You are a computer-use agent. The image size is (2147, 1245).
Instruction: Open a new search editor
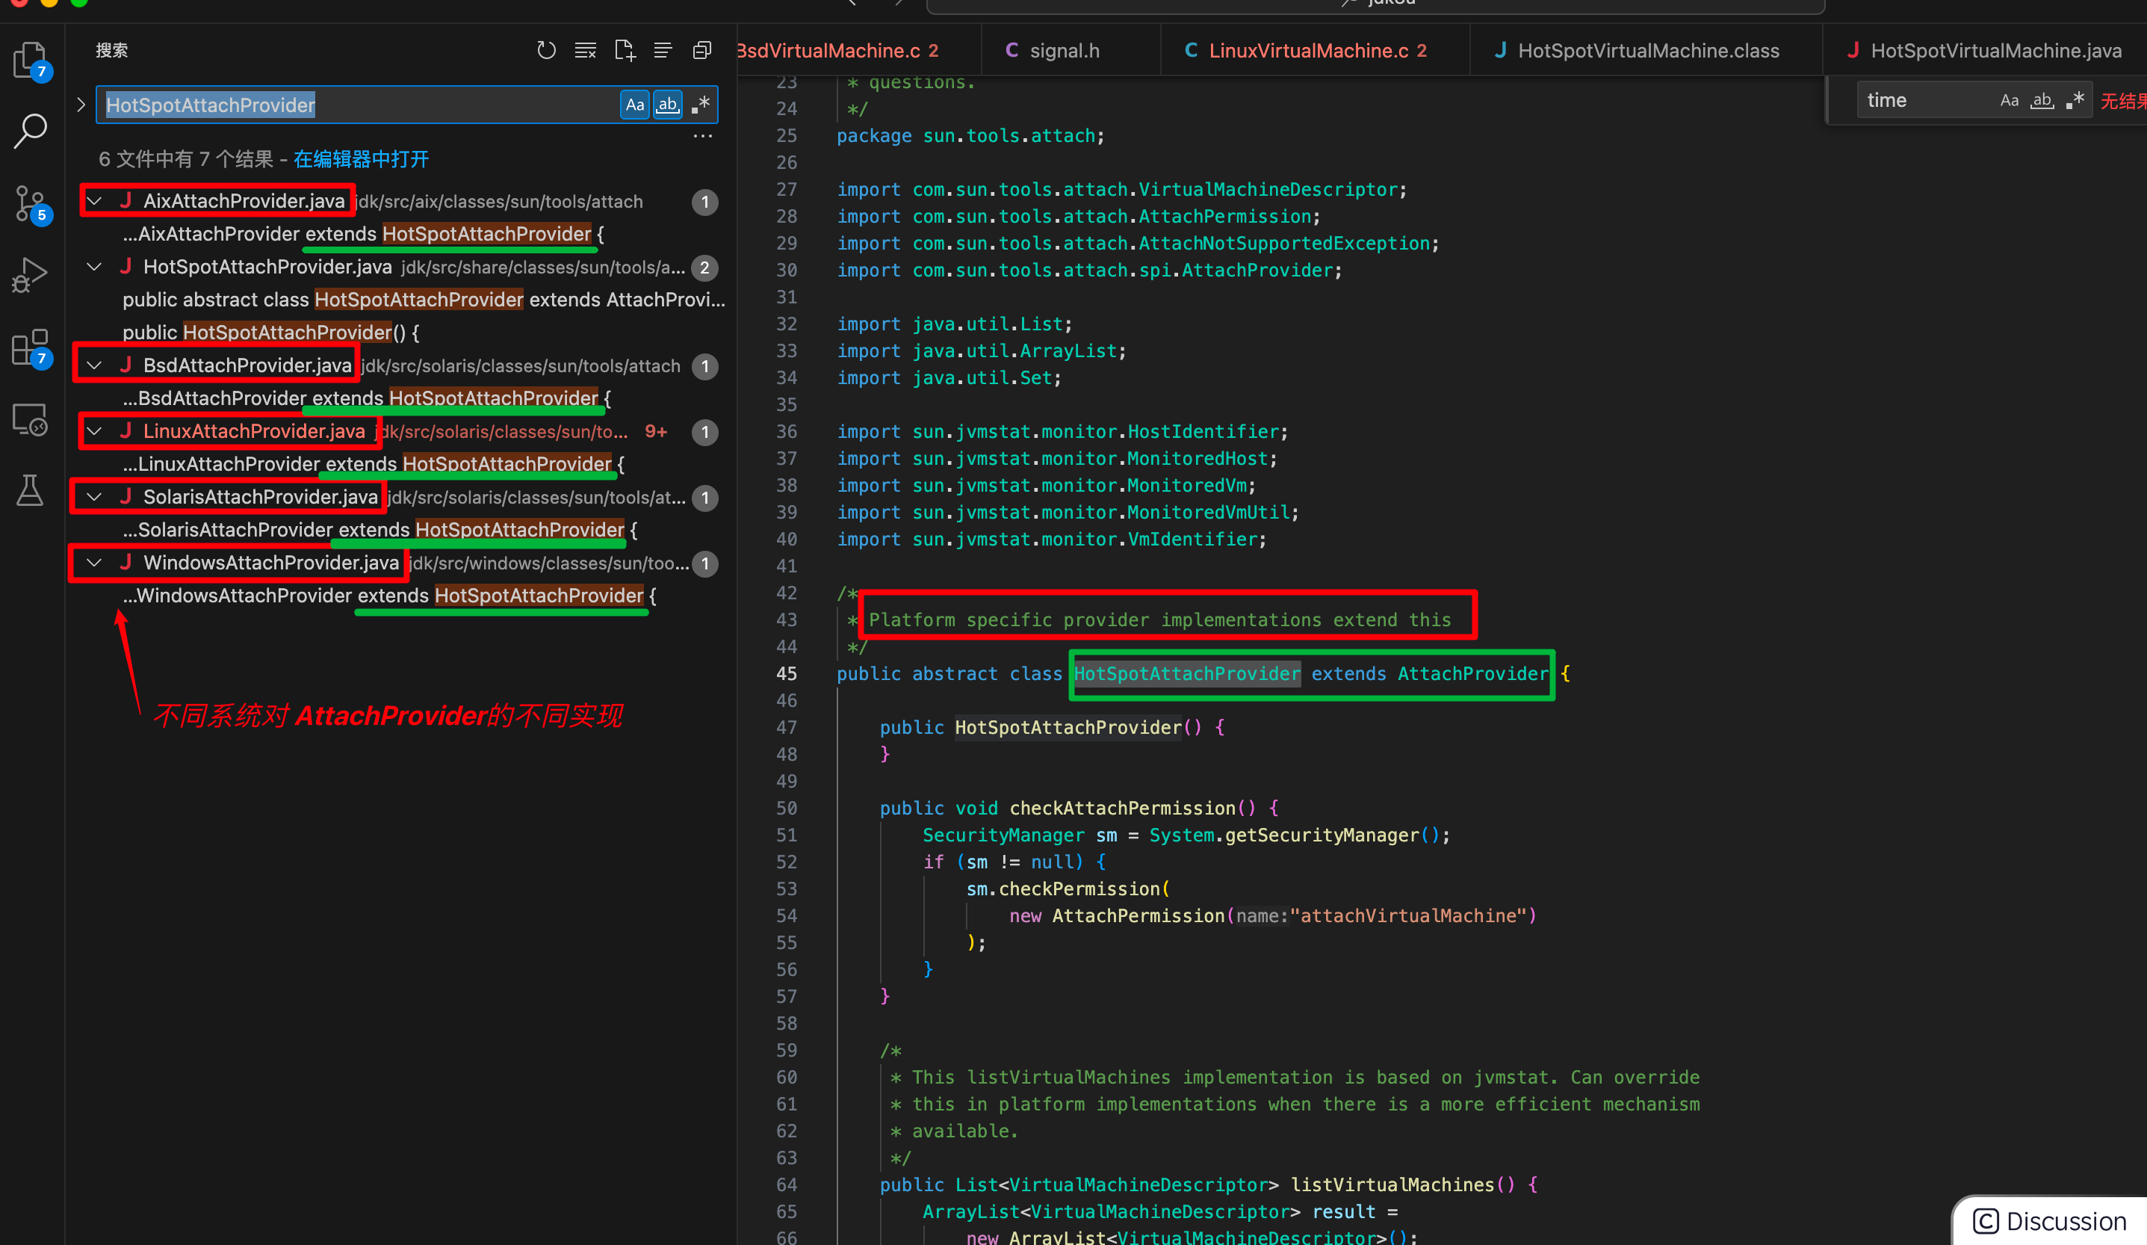[x=625, y=50]
